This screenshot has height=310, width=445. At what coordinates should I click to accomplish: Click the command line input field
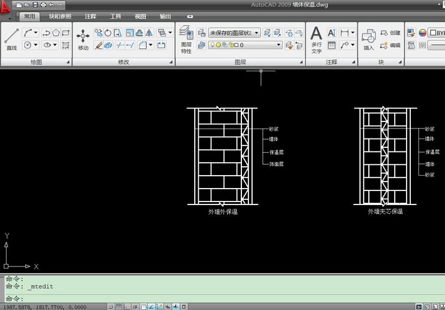224,298
